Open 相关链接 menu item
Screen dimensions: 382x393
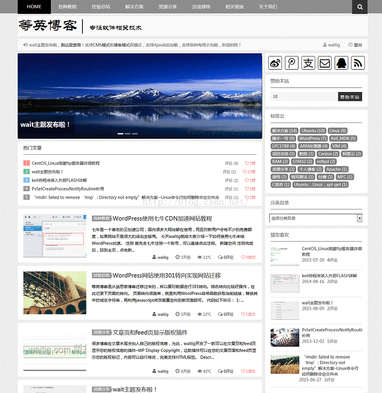point(235,7)
